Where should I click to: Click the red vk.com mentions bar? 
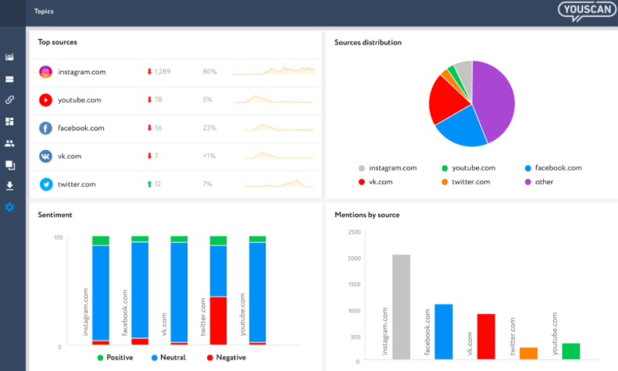(x=486, y=337)
